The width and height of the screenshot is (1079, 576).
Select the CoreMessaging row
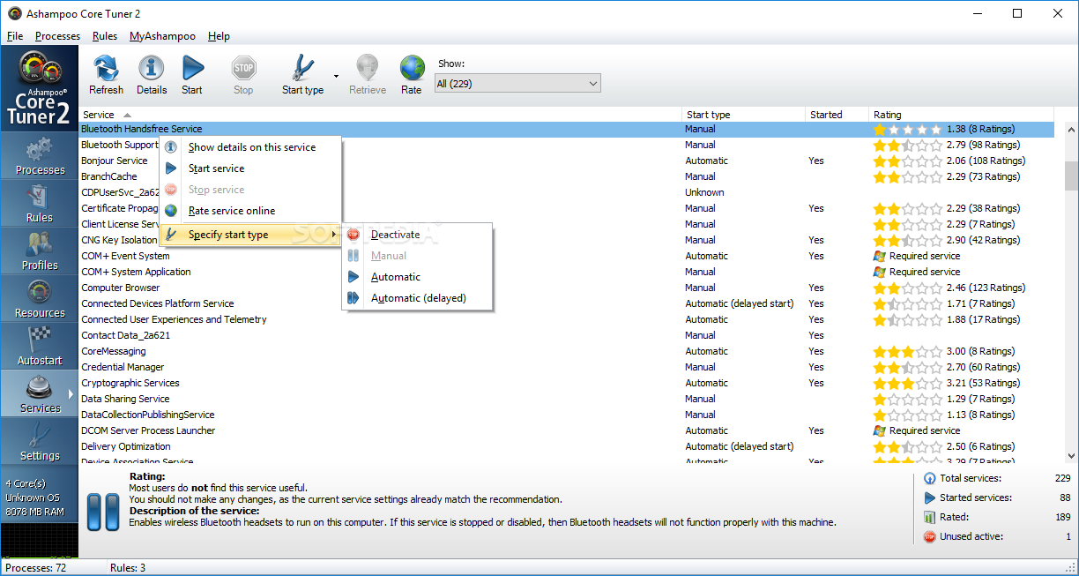click(567, 351)
